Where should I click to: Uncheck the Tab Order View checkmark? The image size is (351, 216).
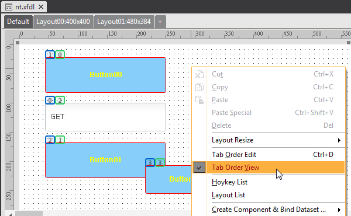click(x=199, y=168)
